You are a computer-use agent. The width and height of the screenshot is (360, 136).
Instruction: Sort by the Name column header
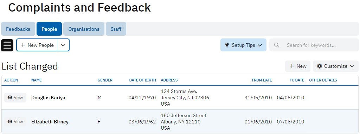pyautogui.click(x=37, y=80)
